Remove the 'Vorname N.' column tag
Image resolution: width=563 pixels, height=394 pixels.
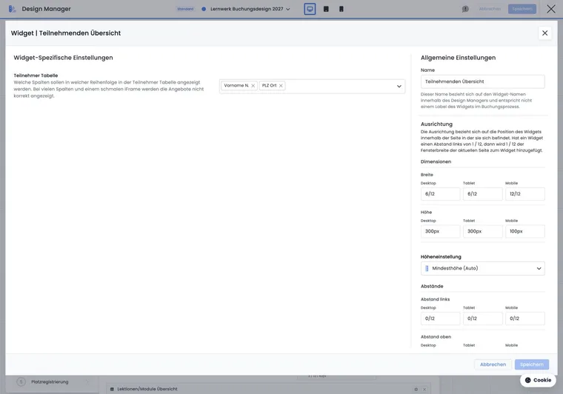tap(253, 86)
